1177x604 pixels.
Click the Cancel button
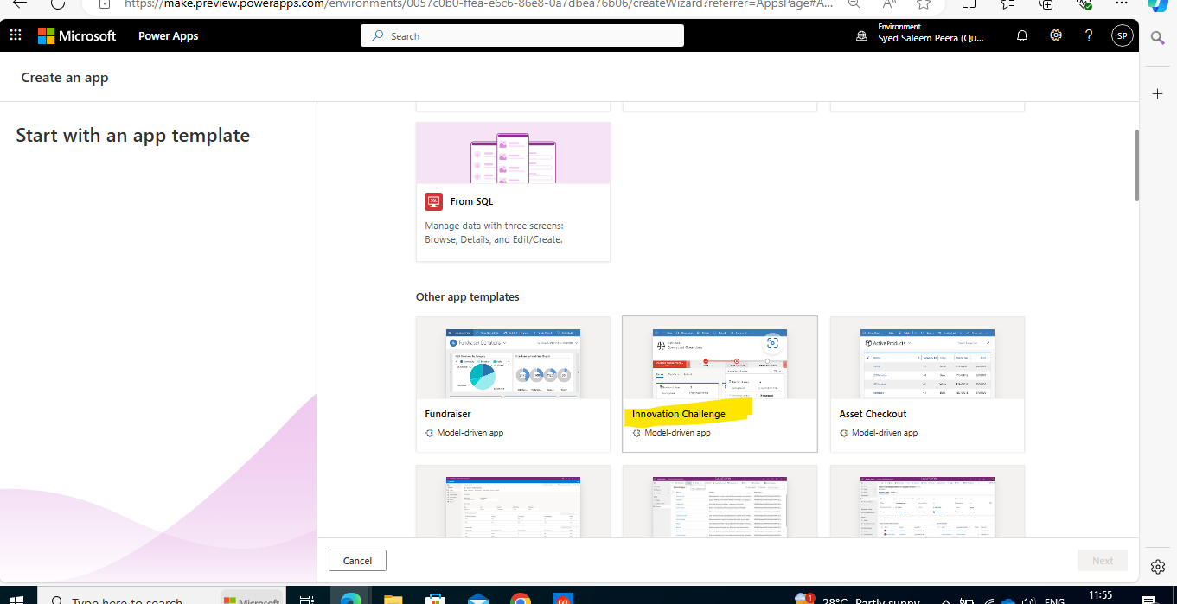(x=356, y=560)
